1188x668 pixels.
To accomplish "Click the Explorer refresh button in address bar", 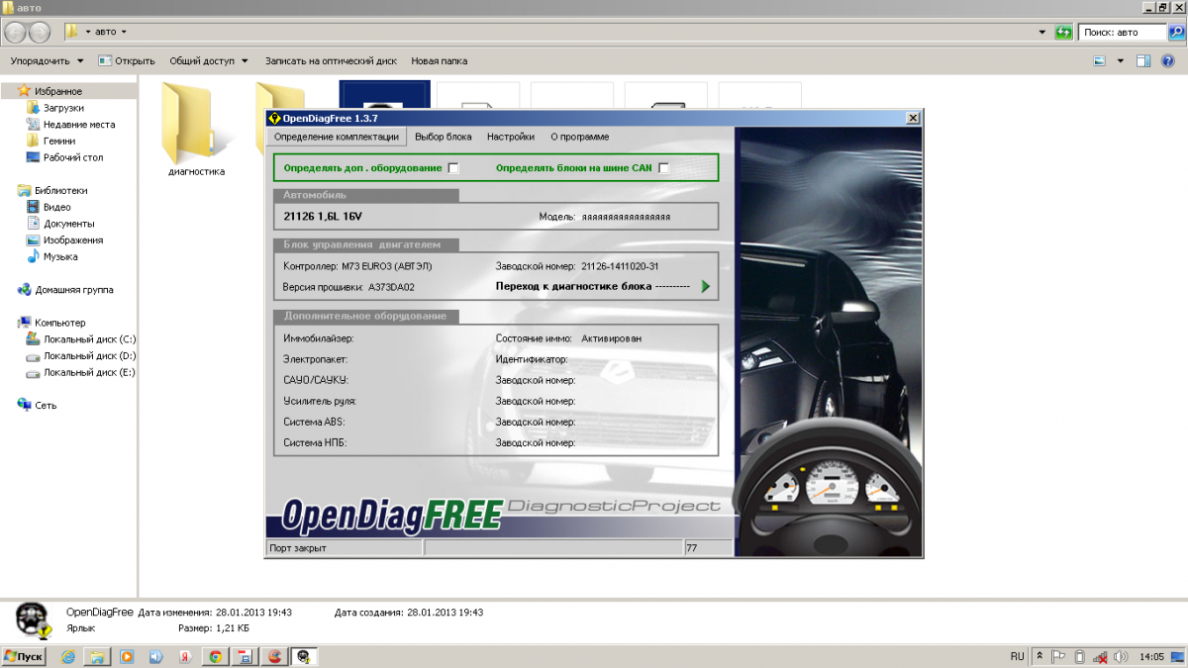I will 1063,32.
